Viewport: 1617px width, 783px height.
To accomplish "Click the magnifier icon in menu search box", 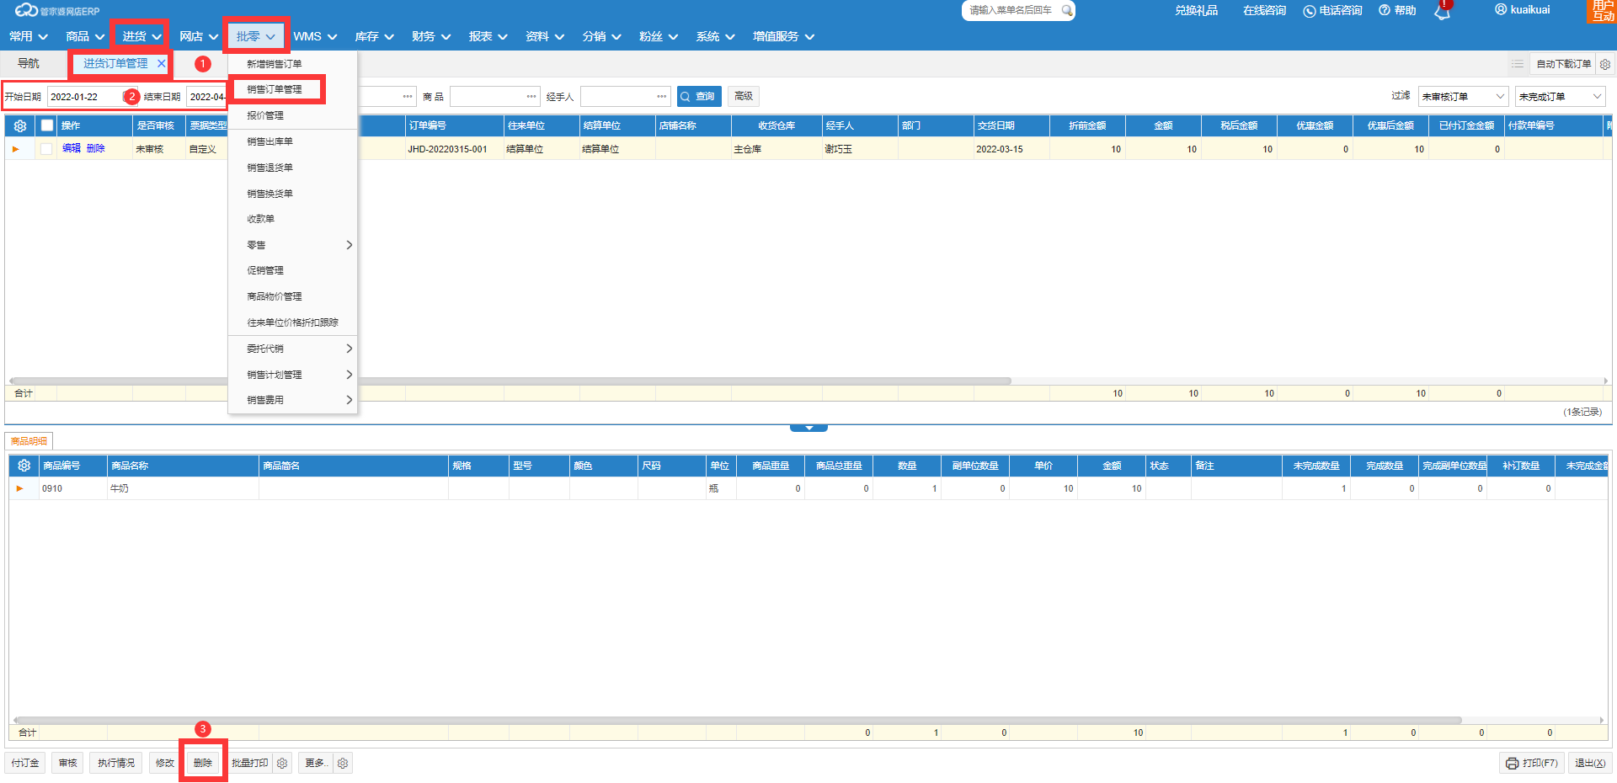I will click(x=1066, y=10).
